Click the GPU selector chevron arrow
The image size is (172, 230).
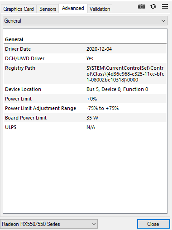coord(94,224)
